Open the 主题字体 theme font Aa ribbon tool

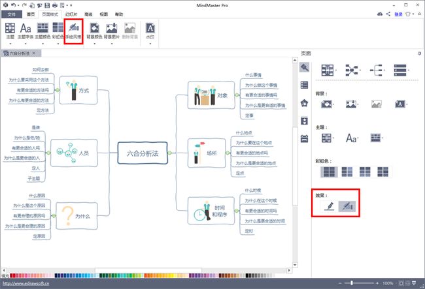coord(25,29)
